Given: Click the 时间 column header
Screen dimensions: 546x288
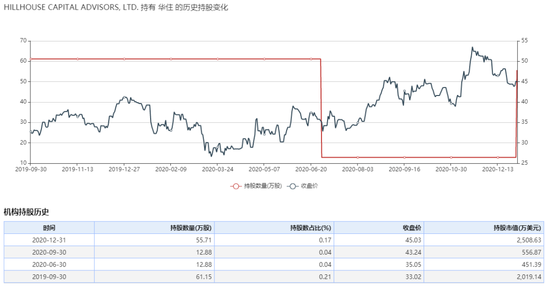Looking at the screenshot, I should click(49, 228).
